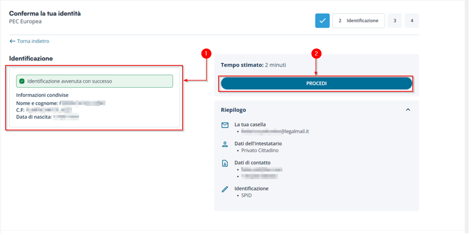Click the red annotation marker number 1

[x=206, y=53]
